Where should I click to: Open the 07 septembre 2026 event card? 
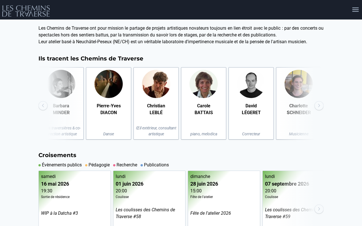click(293, 198)
